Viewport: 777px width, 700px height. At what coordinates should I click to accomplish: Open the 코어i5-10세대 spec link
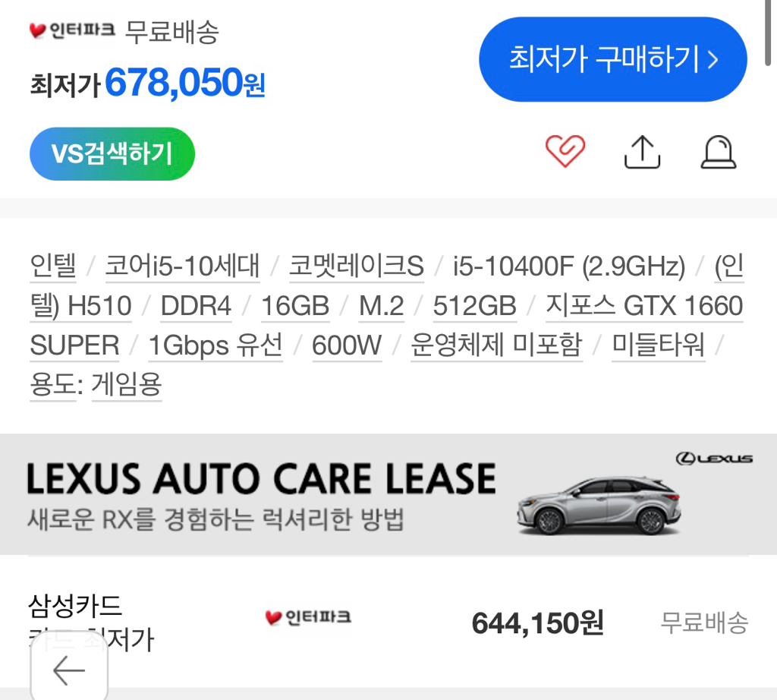182,266
